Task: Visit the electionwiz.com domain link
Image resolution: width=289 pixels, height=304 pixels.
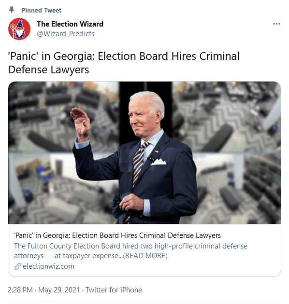Action: pos(48,266)
